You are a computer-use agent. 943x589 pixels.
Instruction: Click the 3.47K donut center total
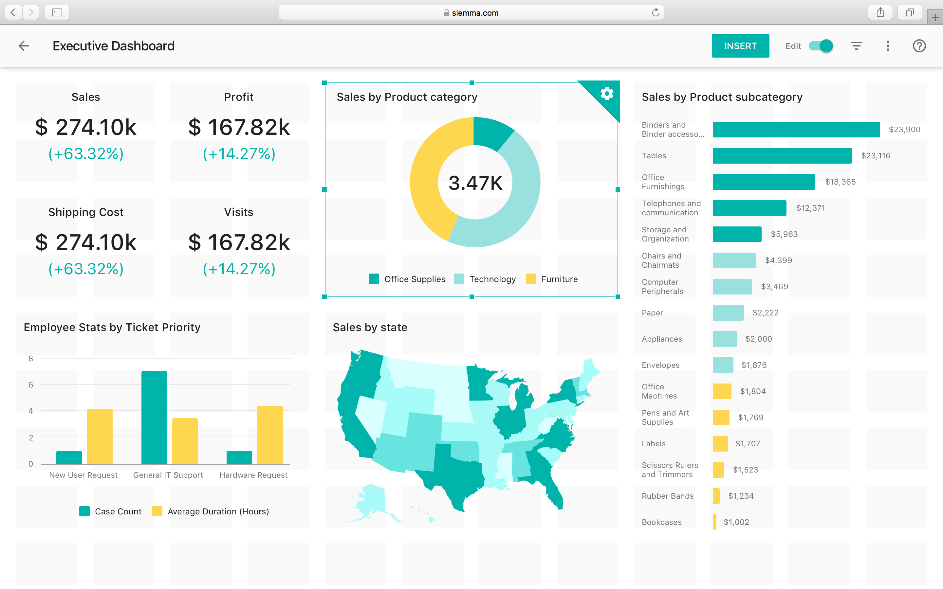pos(475,183)
